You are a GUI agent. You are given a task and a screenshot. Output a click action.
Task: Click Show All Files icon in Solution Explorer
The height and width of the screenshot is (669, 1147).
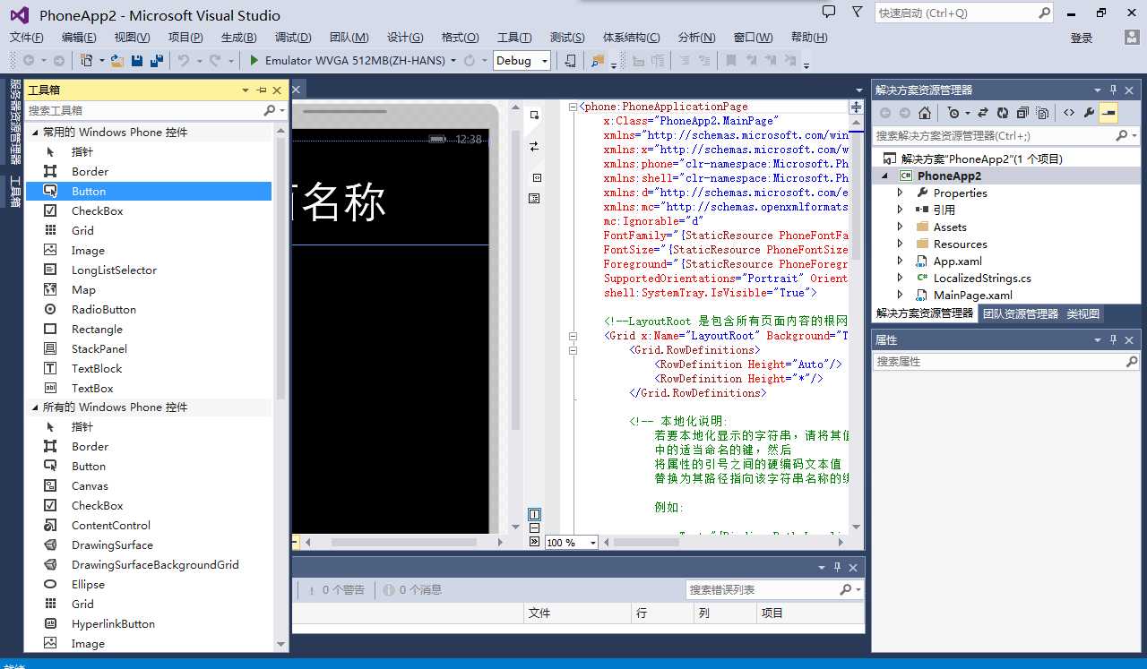click(x=1042, y=113)
